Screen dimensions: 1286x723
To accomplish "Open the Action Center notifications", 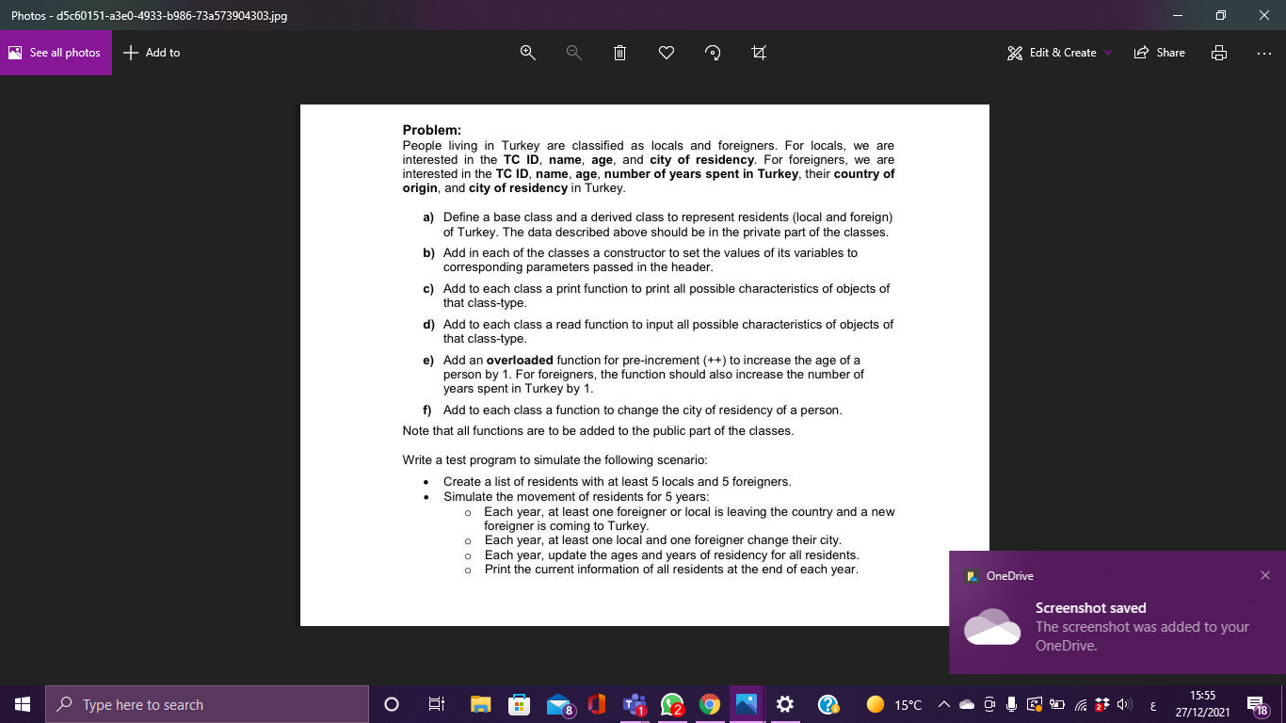I will (1255, 704).
